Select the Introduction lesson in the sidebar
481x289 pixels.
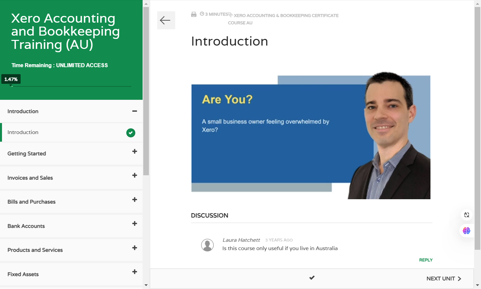(71, 132)
